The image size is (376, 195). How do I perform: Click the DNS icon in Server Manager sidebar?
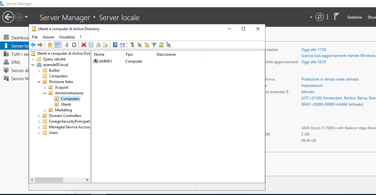click(6, 62)
